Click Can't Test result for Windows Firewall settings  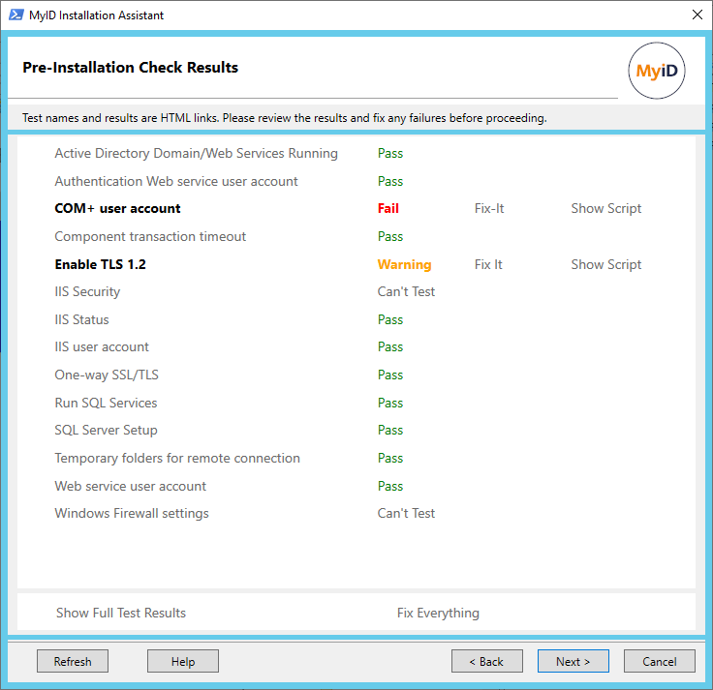click(406, 513)
